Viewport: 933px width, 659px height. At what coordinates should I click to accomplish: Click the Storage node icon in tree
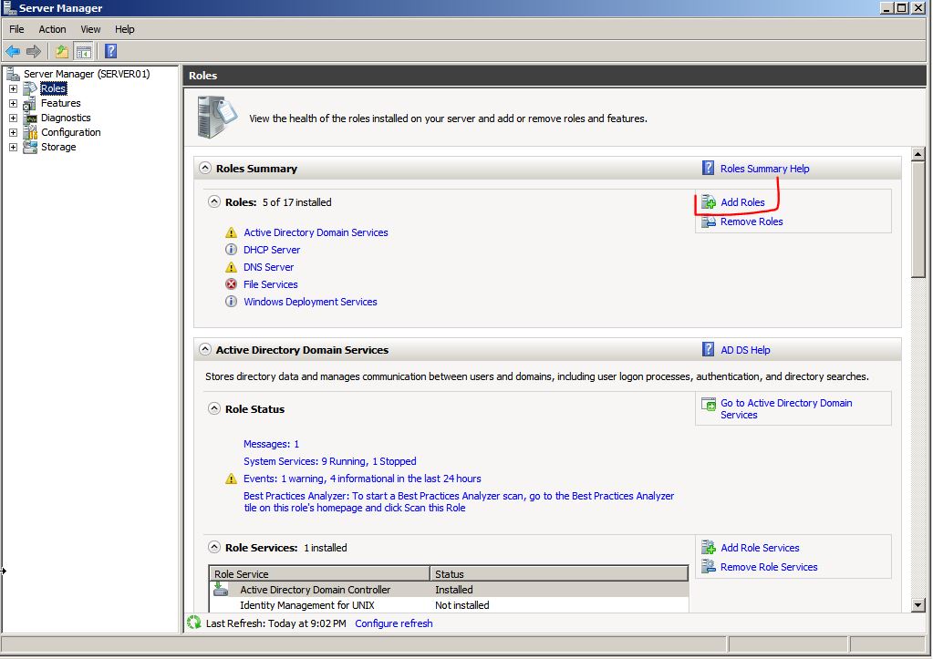pyautogui.click(x=30, y=147)
